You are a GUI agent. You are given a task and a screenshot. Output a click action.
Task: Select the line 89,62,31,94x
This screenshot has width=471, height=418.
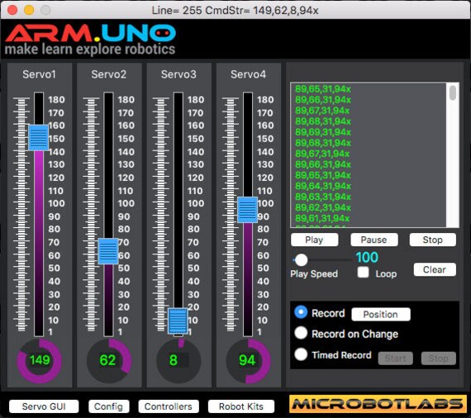323,208
